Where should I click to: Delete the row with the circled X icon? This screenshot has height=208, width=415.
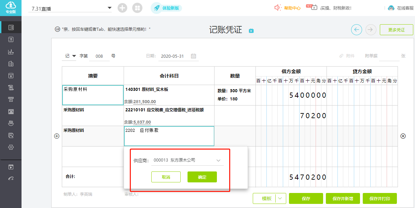[403, 136]
